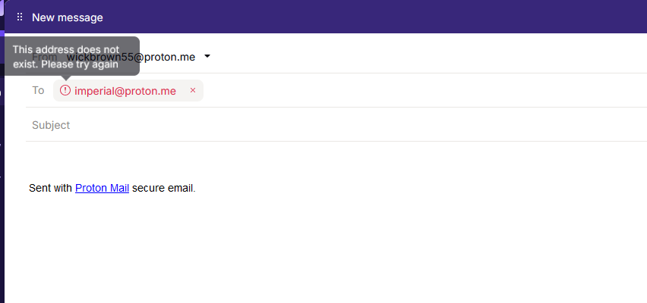Screen dimensions: 647x303
Task: Click the New message title
Action: click(x=68, y=17)
